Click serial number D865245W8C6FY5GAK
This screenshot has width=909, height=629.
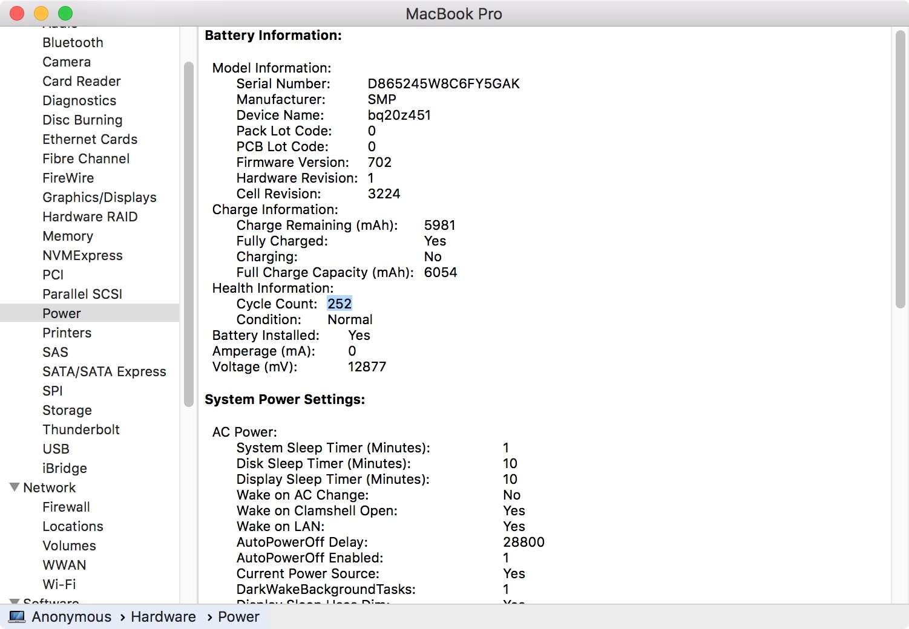444,83
